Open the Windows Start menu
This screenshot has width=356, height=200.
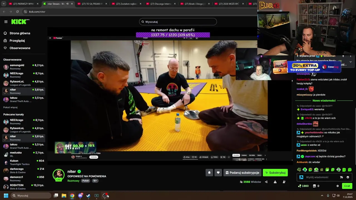coord(6,196)
